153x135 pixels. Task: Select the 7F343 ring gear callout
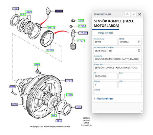(x=69, y=81)
